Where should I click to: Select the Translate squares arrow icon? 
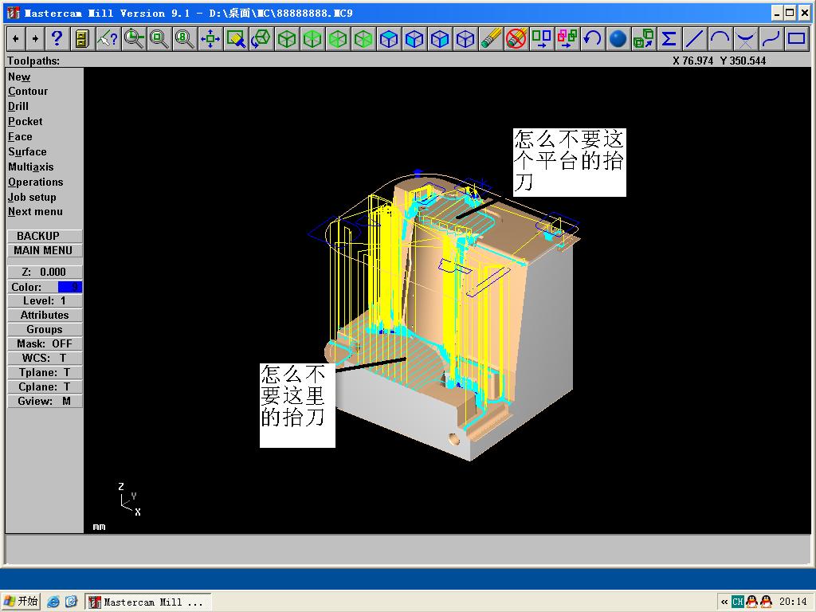tap(542, 38)
